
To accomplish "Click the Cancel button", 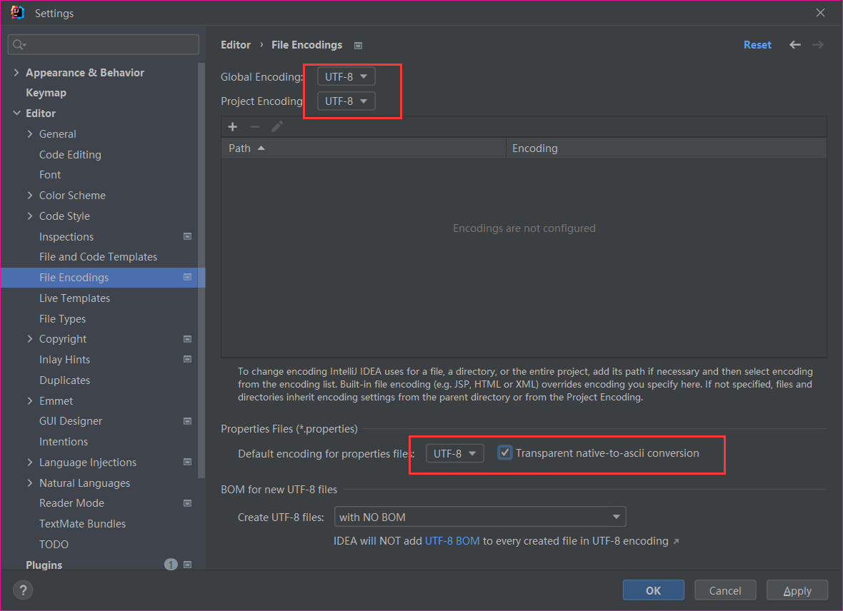I will point(725,590).
